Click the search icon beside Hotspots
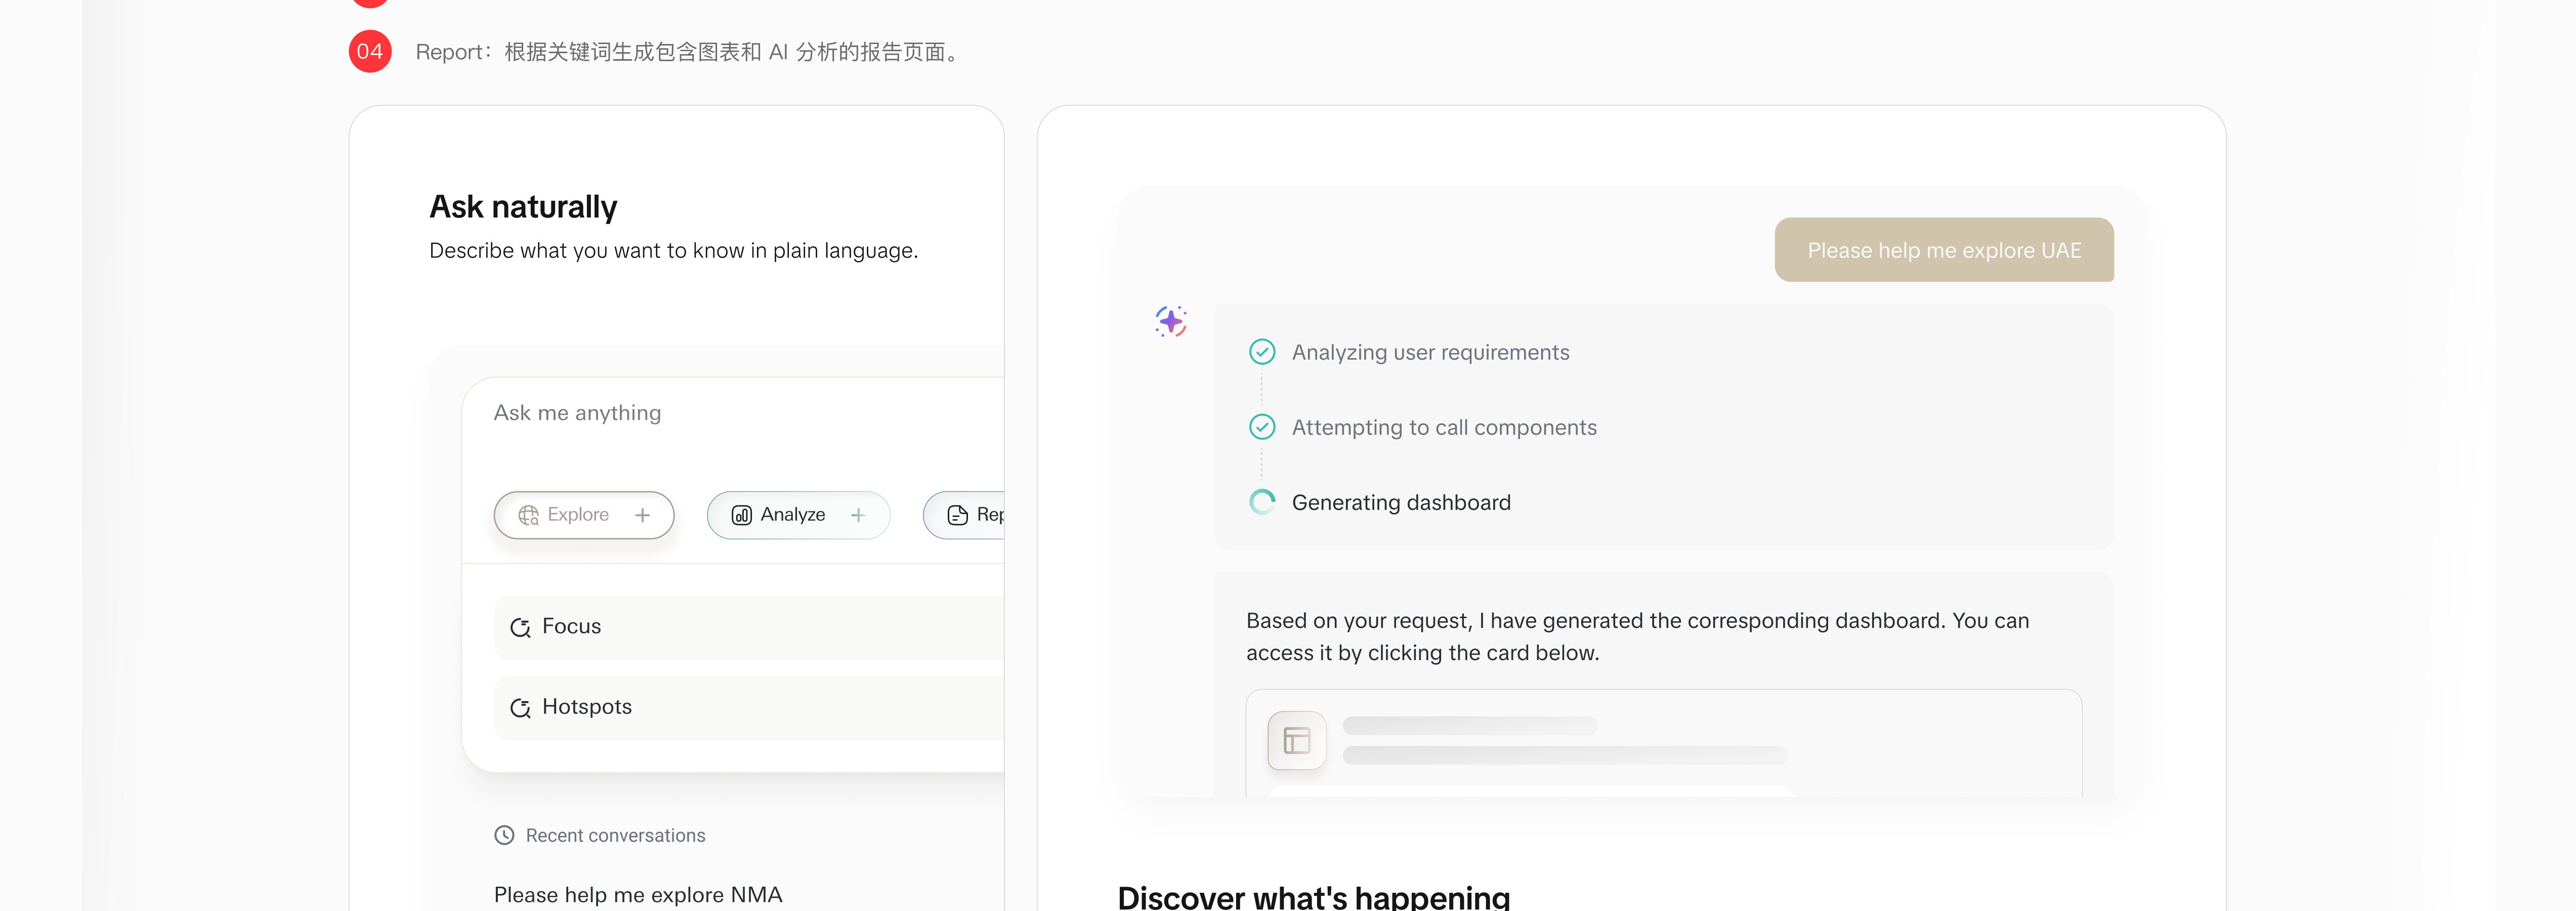 tap(520, 708)
